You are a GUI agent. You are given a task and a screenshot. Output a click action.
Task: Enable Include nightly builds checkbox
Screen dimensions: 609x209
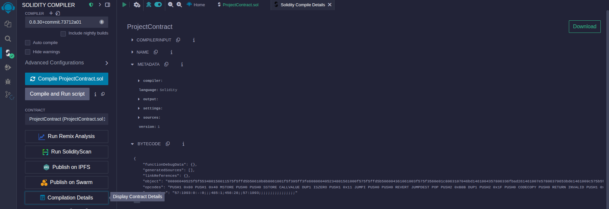(63, 34)
